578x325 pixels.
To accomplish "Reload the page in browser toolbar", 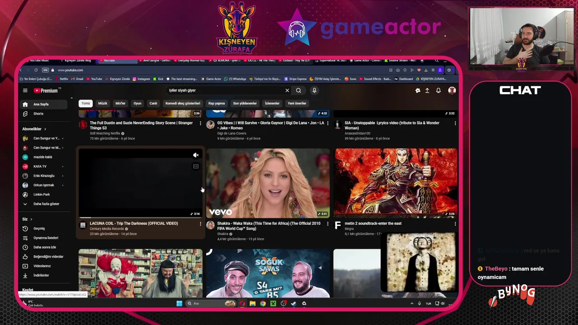I will click(x=36, y=70).
